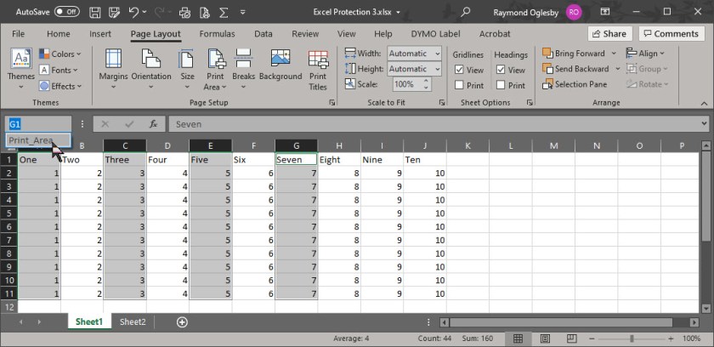Switch to the Review tab

coord(305,34)
